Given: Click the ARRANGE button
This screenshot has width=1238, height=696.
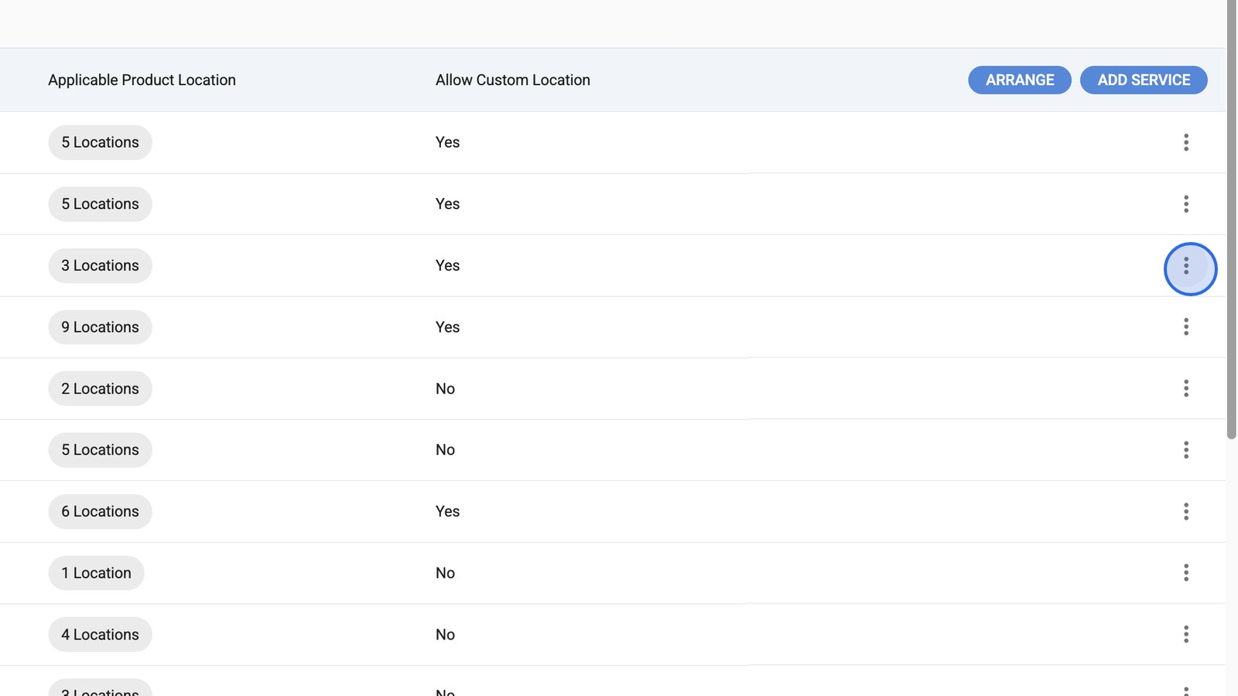Looking at the screenshot, I should pos(1019,80).
